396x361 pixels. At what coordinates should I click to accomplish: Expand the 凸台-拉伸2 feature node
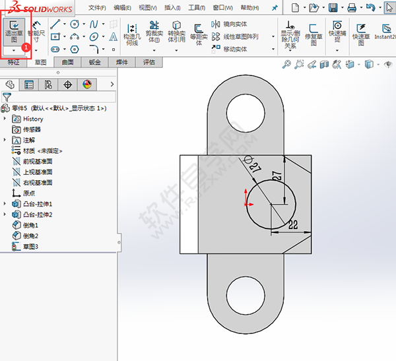[5, 214]
